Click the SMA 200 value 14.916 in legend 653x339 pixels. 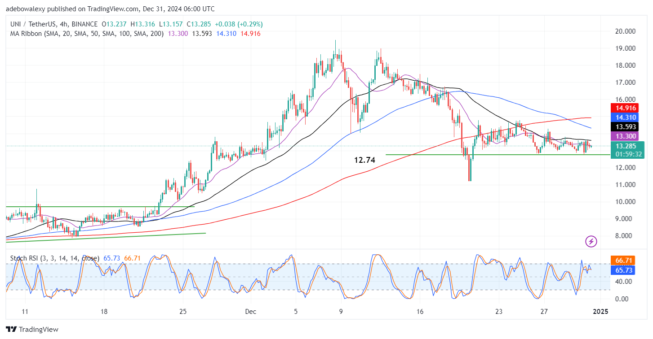tap(251, 34)
